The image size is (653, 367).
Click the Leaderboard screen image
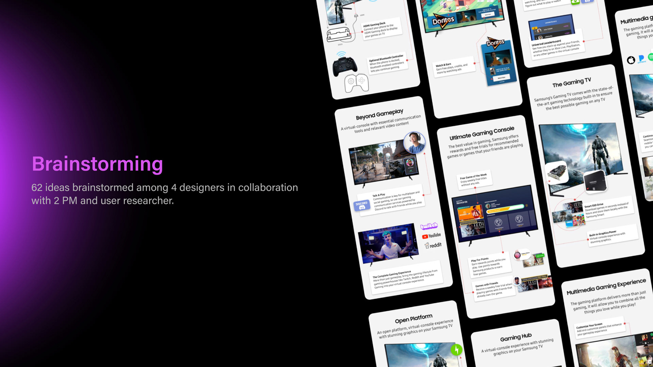551,28
